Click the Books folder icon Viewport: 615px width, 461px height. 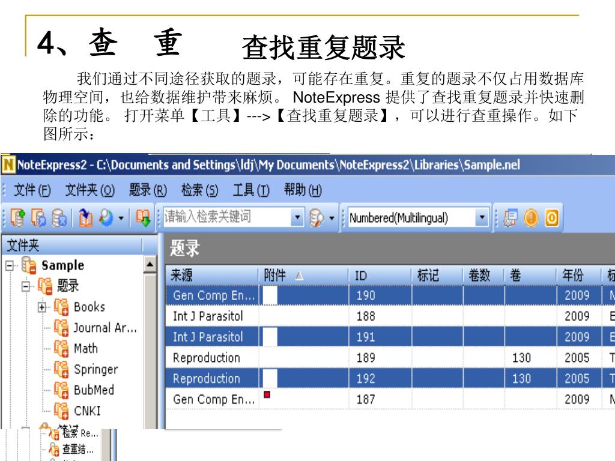tap(62, 307)
